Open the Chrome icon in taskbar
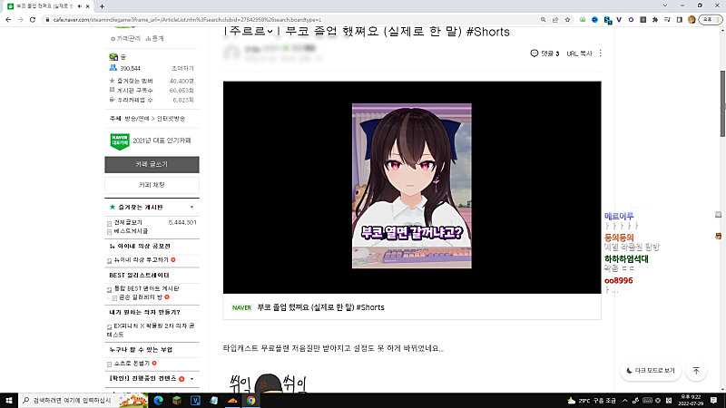 [251, 400]
